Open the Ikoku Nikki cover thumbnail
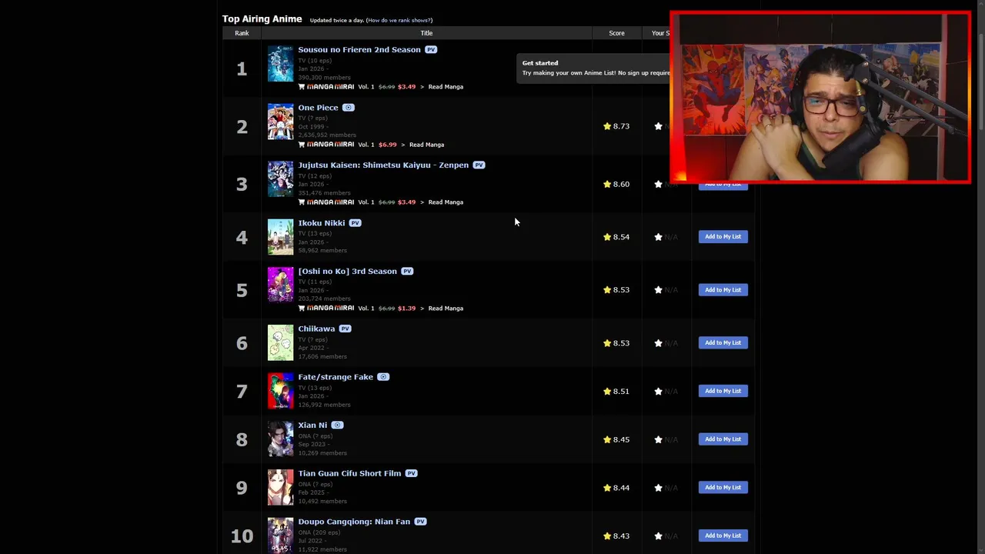Image resolution: width=985 pixels, height=554 pixels. point(280,237)
